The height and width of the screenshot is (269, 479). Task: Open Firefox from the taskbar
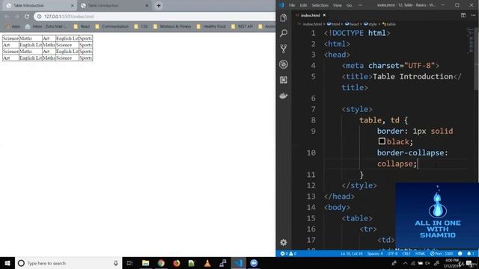(x=177, y=263)
